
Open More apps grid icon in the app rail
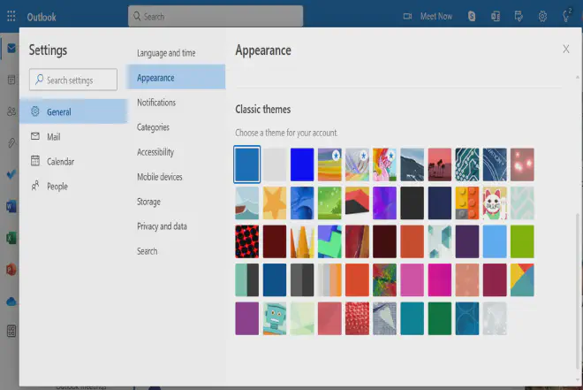[x=11, y=331]
